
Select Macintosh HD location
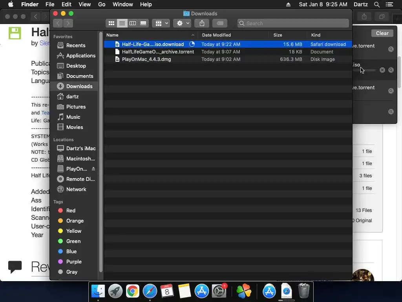point(74,159)
